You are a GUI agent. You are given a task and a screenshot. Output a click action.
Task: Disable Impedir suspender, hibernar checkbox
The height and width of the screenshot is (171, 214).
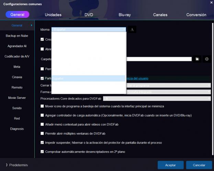click(42, 143)
